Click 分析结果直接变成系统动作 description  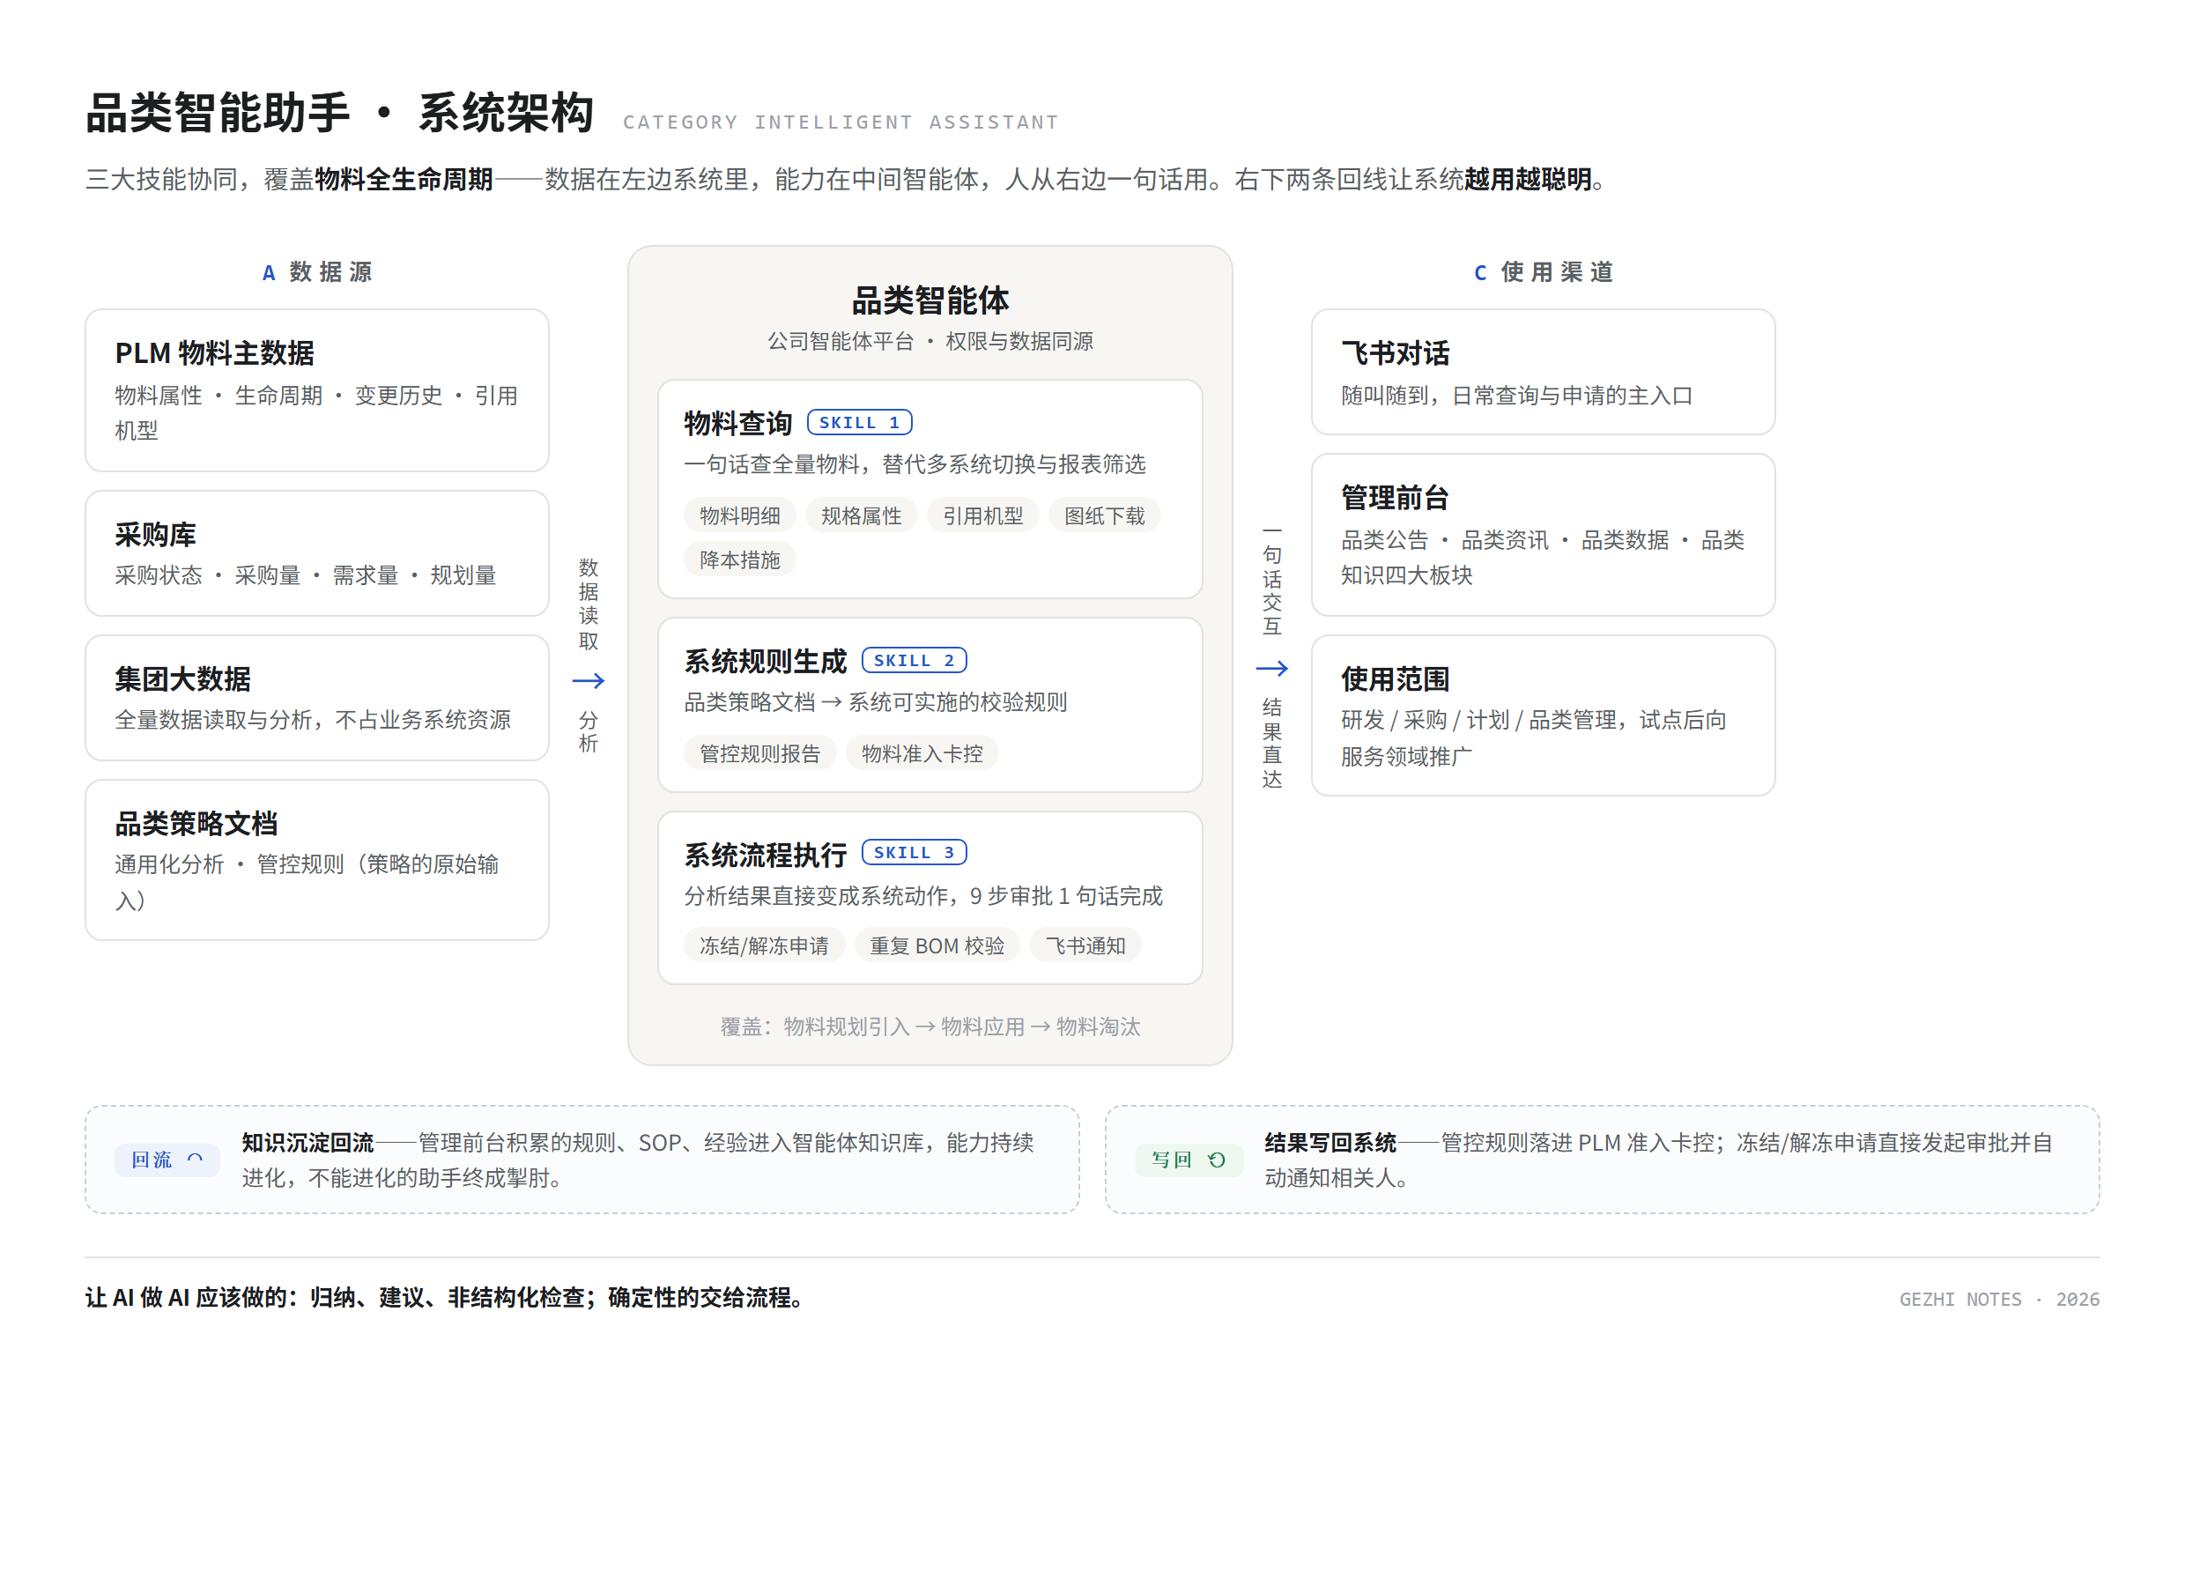[923, 896]
